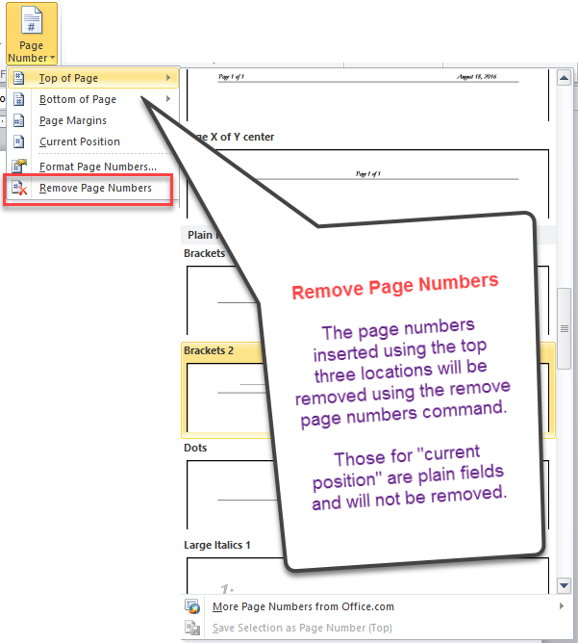This screenshot has height=643, width=578.
Task: Select the Brackets 2 page number style
Action: click(x=368, y=391)
